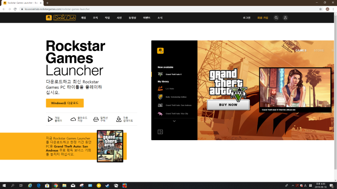The width and height of the screenshot is (337, 189).
Task: Close the Rockstar Games Launcher tab
Action: click(x=41, y=3)
